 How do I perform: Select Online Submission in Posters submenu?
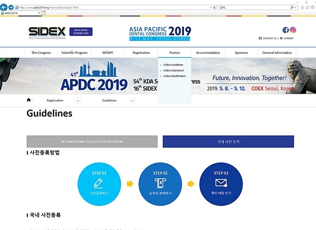pos(173,70)
